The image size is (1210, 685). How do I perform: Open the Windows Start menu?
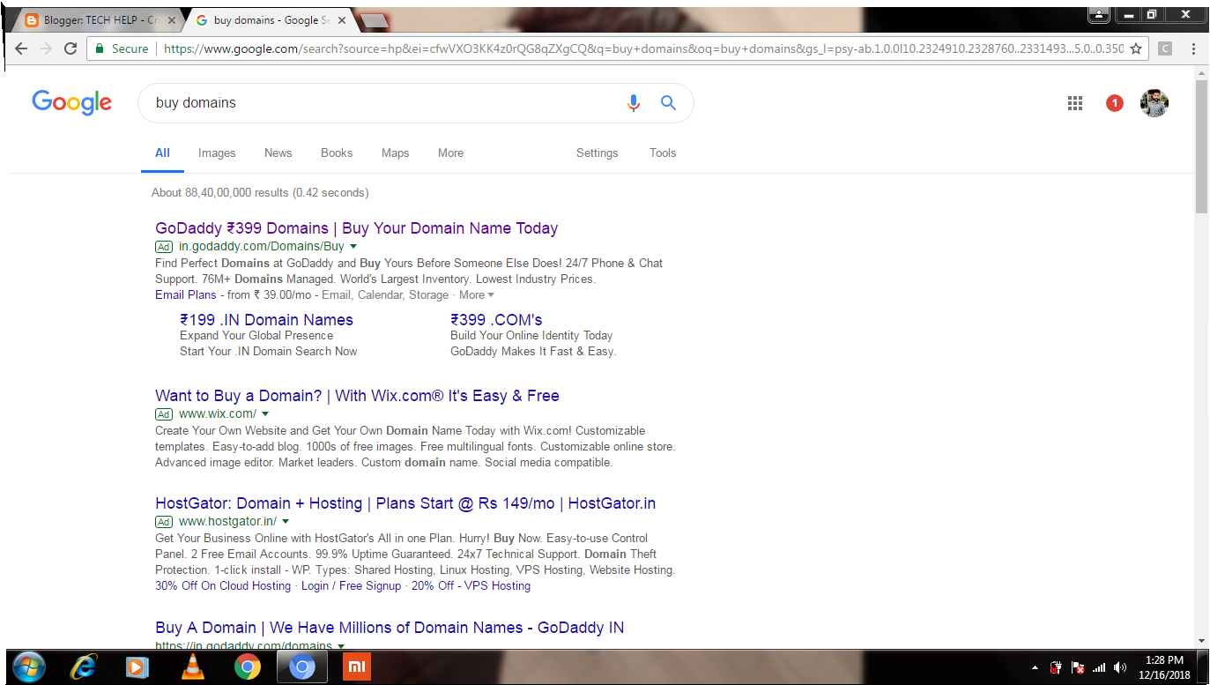tap(29, 666)
